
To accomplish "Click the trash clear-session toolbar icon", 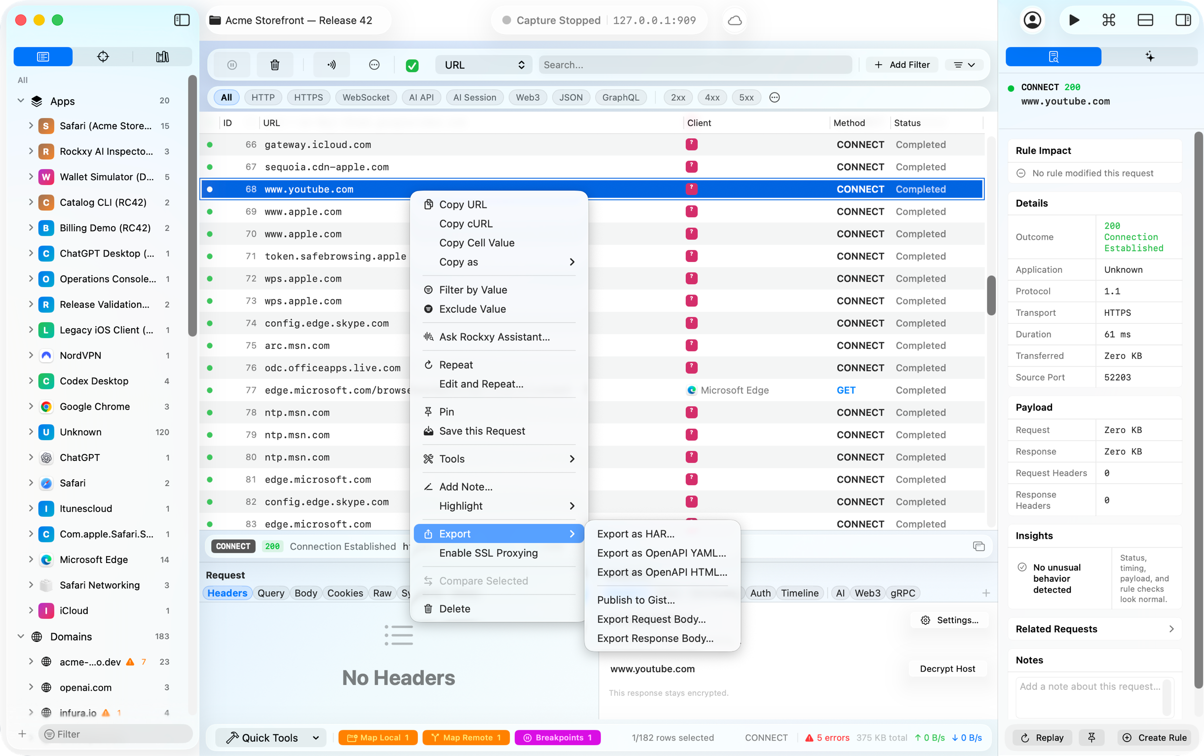I will (274, 65).
